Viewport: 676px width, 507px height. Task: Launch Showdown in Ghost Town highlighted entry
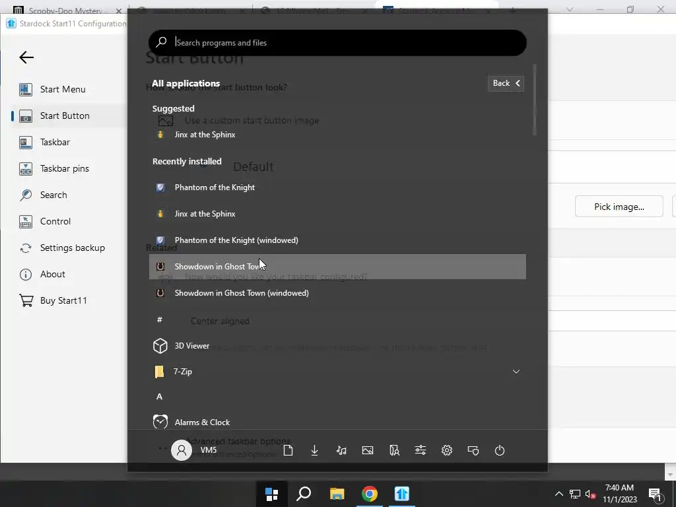[x=337, y=267]
